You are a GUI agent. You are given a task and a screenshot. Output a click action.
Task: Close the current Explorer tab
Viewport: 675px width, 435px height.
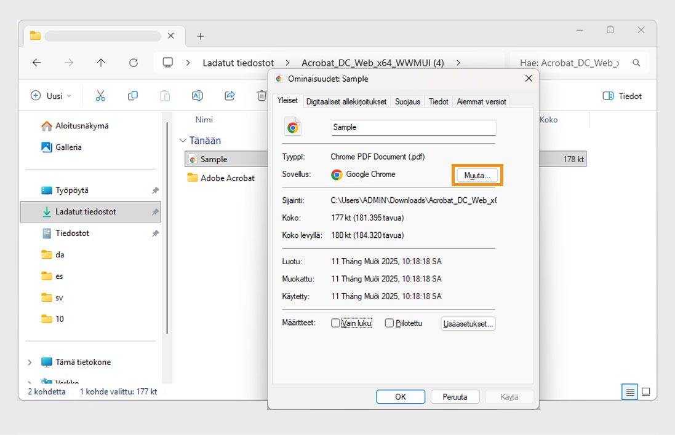pos(171,36)
